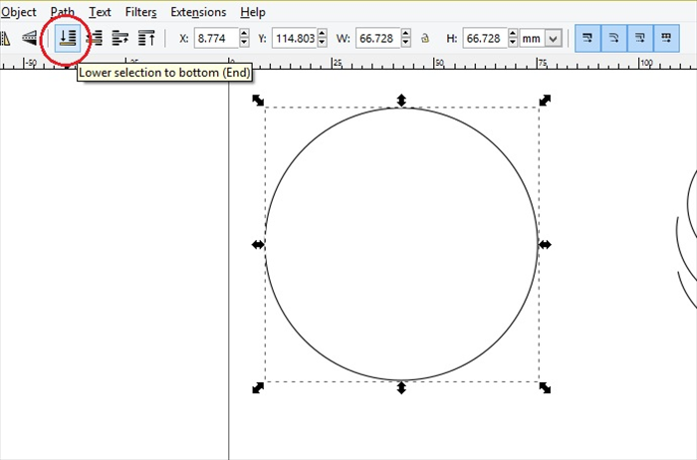Click the bottom-right corner scale handle
Screen dimensions: 697x460
545,388
